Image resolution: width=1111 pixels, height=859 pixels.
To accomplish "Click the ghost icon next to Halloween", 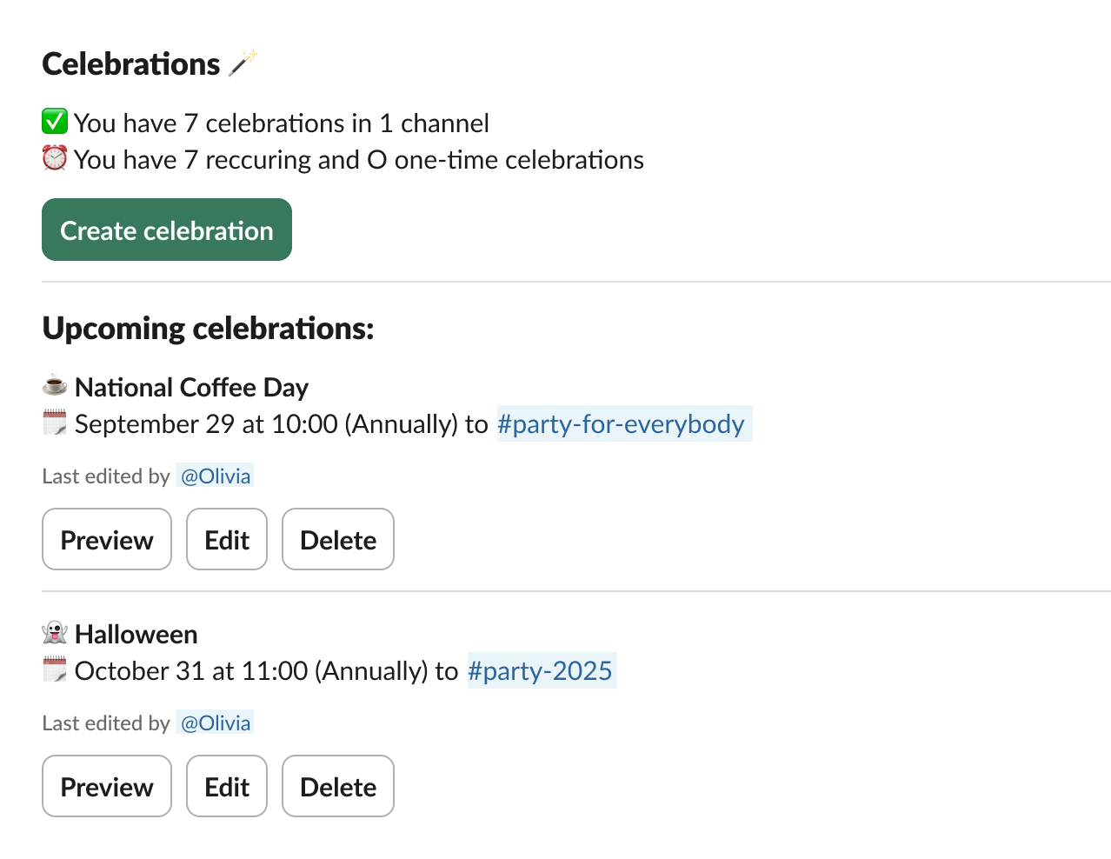I will click(56, 633).
